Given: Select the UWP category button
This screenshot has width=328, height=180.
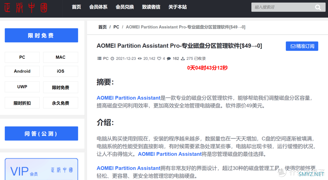Looking at the screenshot, I should coord(22,87).
